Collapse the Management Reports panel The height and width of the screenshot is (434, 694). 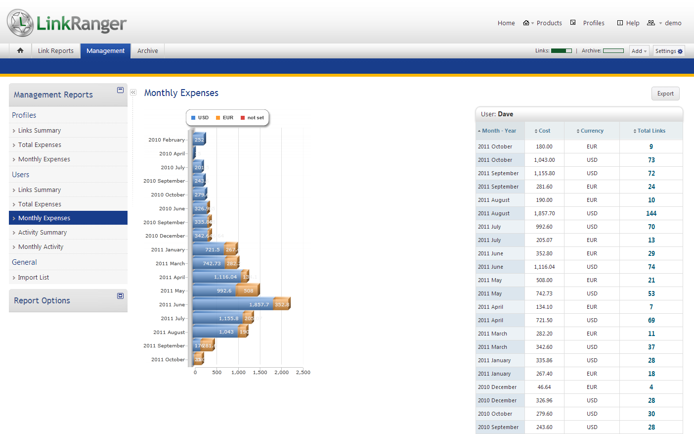[120, 90]
